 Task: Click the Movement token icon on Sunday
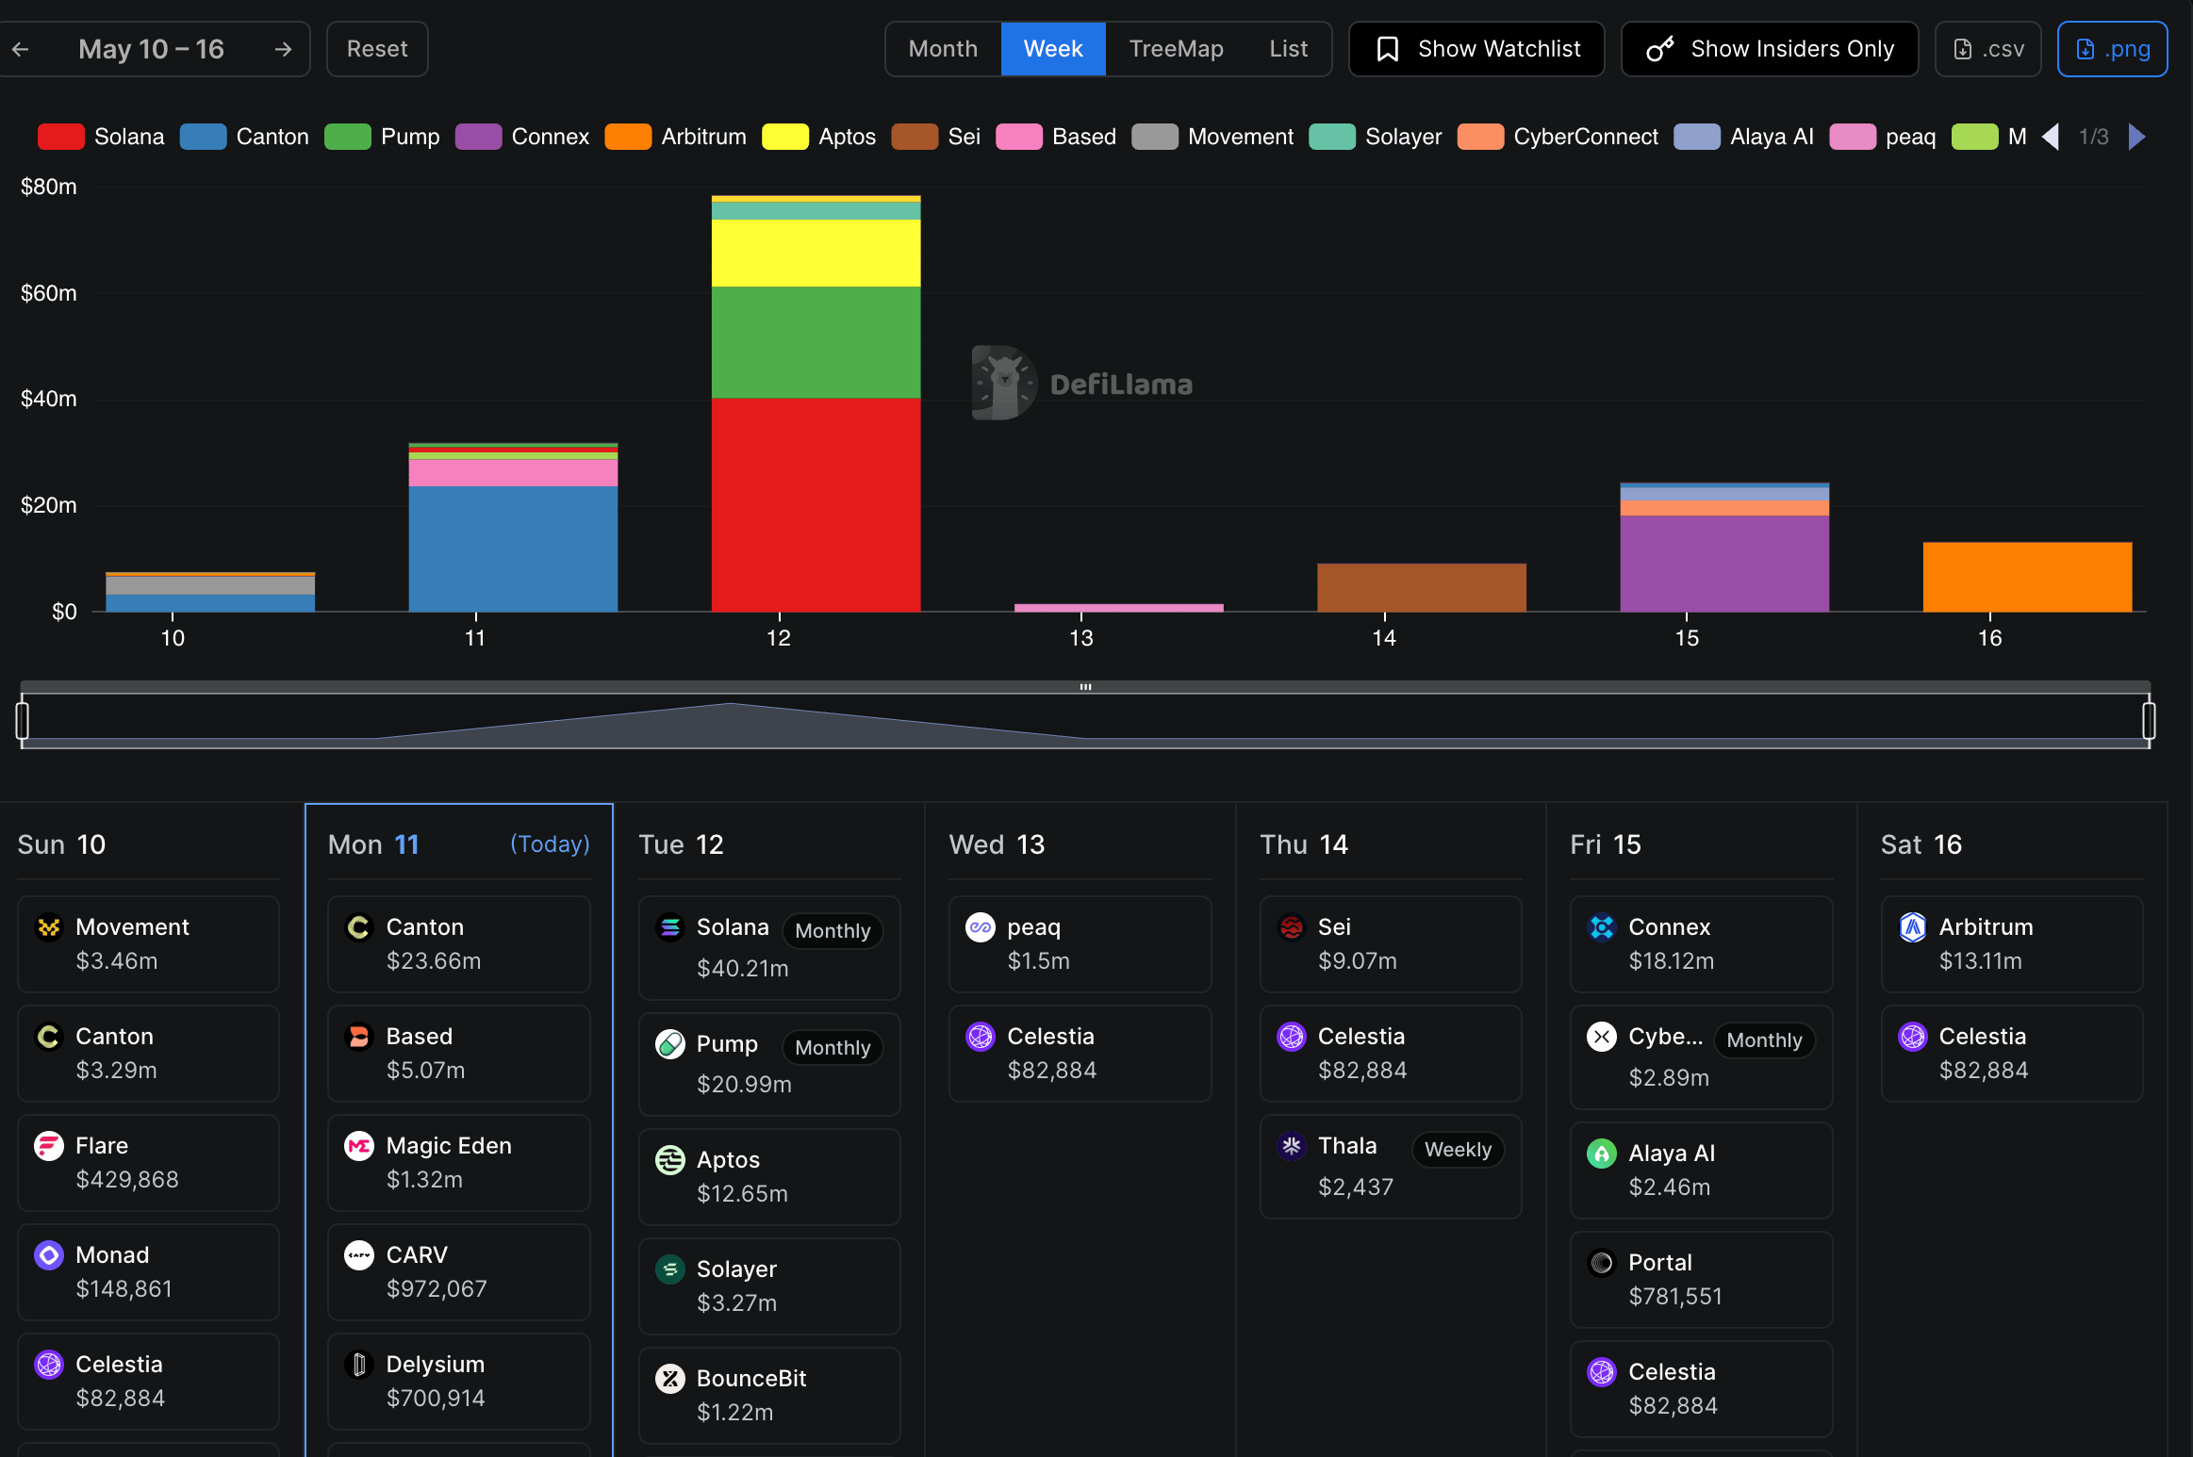click(x=49, y=927)
